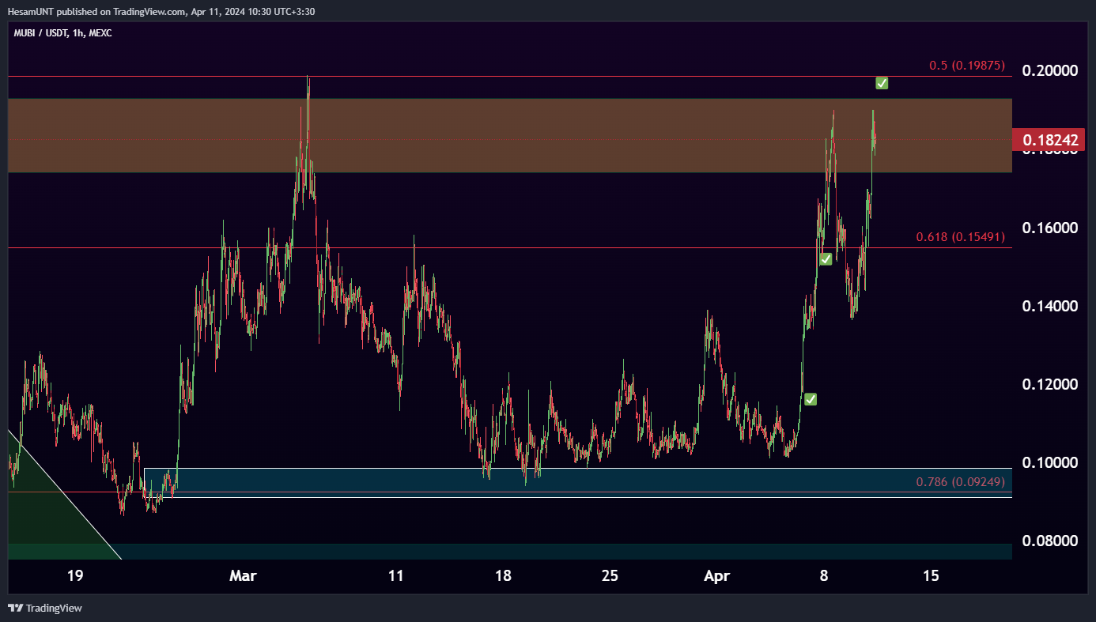This screenshot has width=1096, height=622.
Task: Click the 0.08000 price axis label
Action: (1050, 541)
